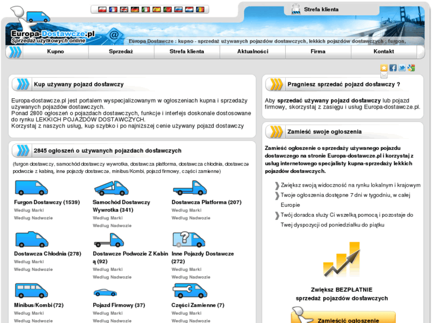Click Według Marki under Furgon Dostawczy
The height and width of the screenshot is (323, 432).
coord(29,210)
